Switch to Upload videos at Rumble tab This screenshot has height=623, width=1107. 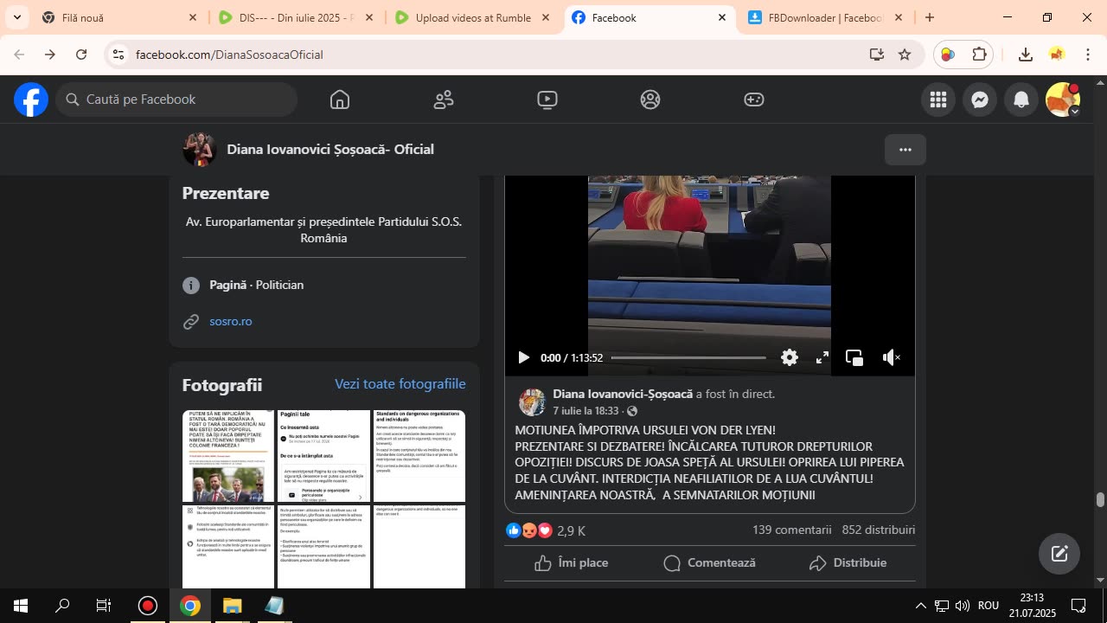[x=473, y=17]
